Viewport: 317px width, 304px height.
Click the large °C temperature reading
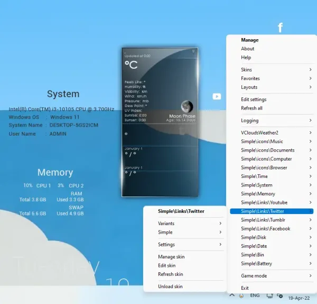coord(131,65)
